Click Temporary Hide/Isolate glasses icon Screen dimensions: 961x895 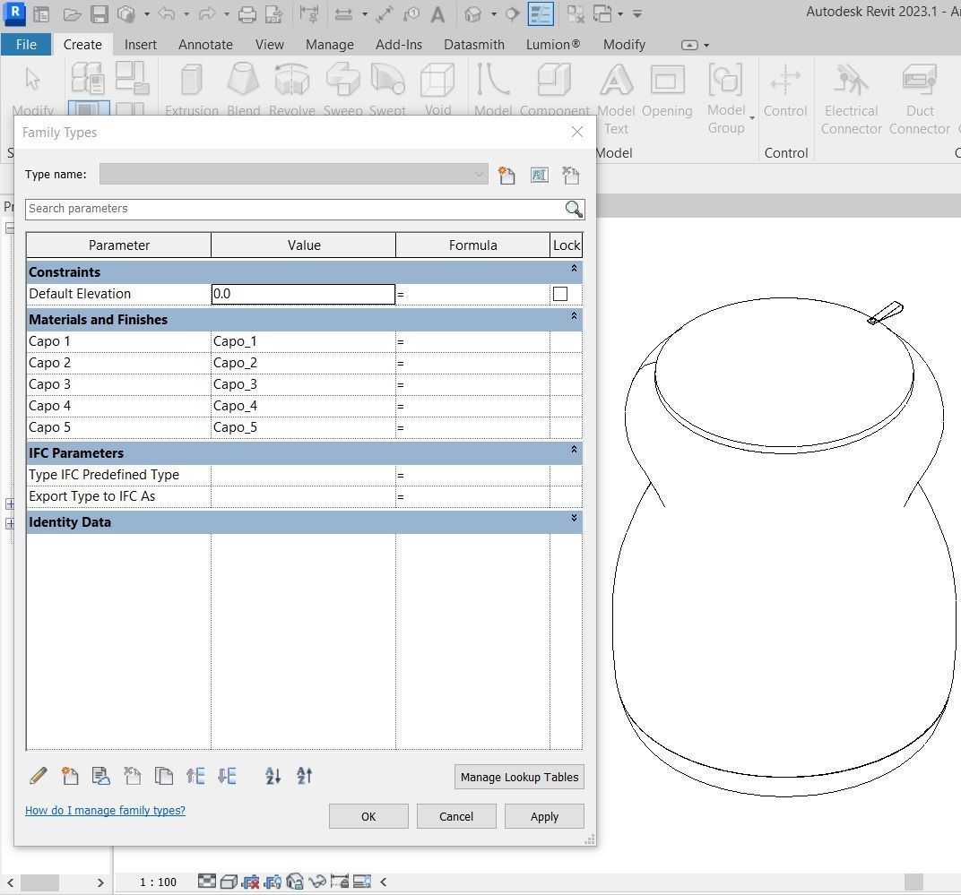pos(316,882)
